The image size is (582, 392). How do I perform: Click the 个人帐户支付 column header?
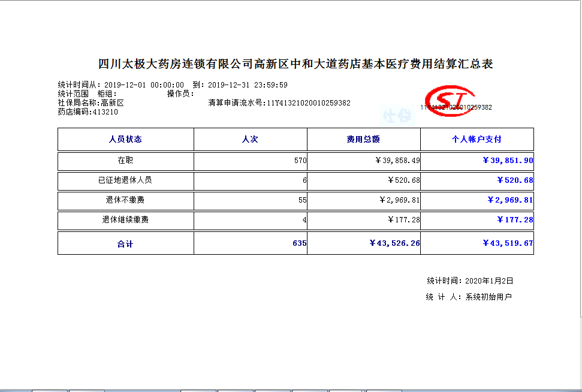[x=477, y=139]
